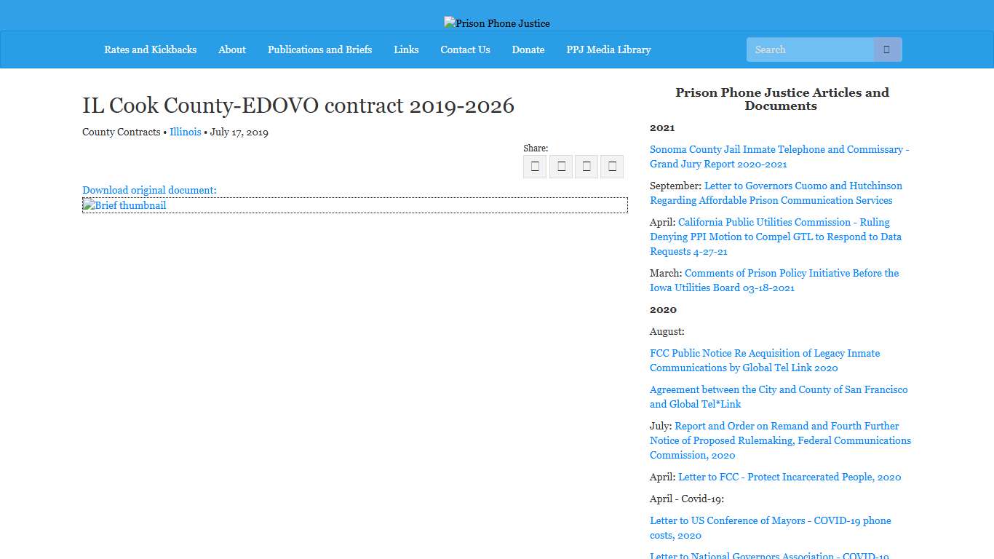Click the third share icon
994x559 pixels.
[x=586, y=166]
